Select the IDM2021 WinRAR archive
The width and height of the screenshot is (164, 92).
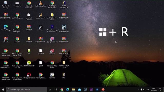point(29,28)
